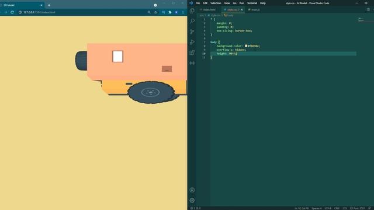Open the Run and Debug view
This screenshot has height=210, width=374.
(192, 42)
